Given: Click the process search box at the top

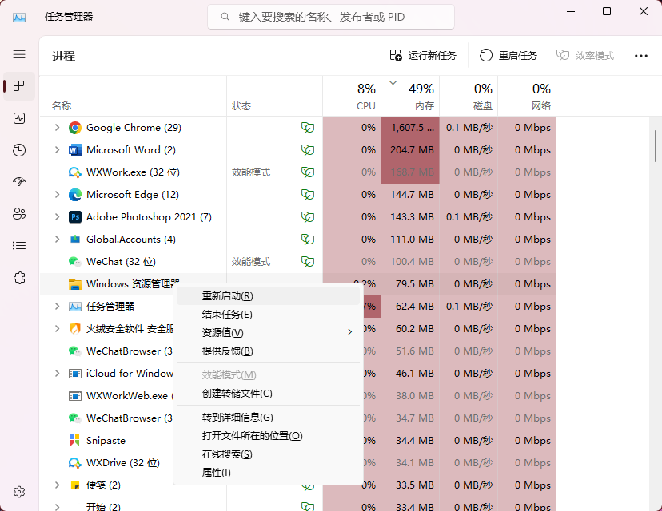Looking at the screenshot, I should pyautogui.click(x=330, y=16).
